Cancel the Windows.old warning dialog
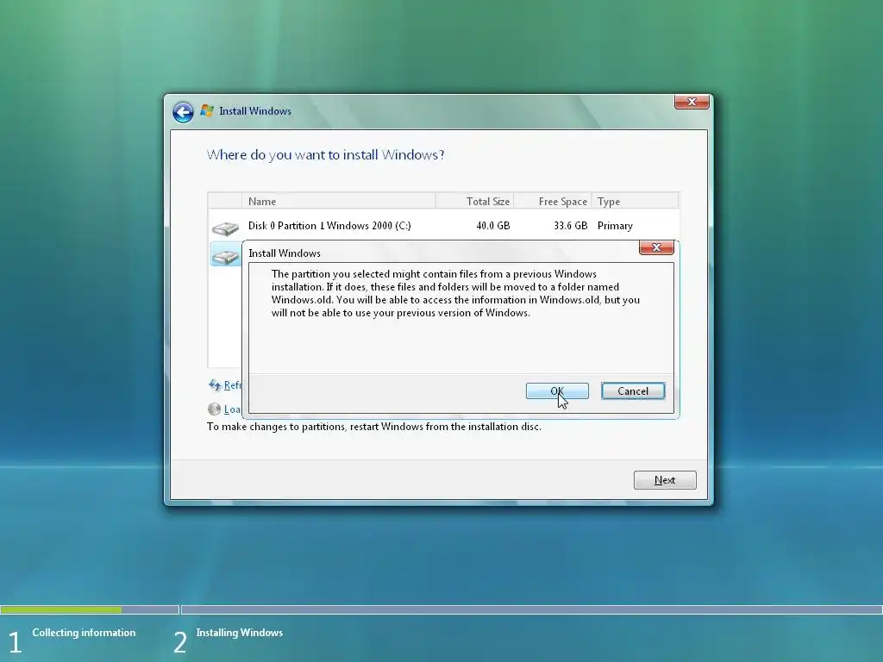 (633, 390)
